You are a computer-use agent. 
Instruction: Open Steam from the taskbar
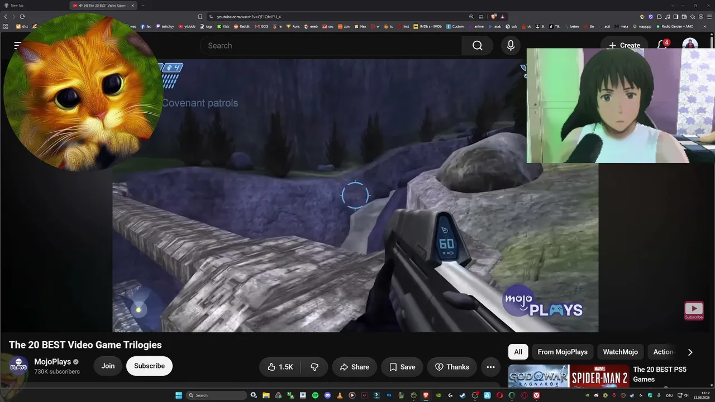tap(463, 395)
